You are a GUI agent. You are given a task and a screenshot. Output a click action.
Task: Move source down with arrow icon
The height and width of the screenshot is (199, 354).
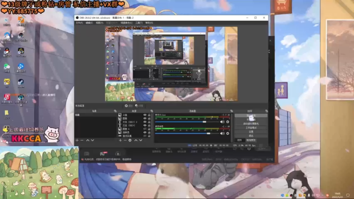141,140
